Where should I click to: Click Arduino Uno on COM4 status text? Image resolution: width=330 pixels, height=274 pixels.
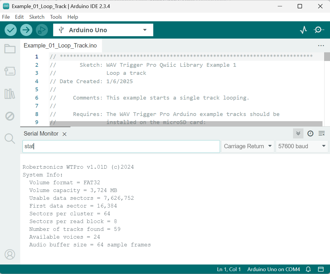(x=273, y=269)
